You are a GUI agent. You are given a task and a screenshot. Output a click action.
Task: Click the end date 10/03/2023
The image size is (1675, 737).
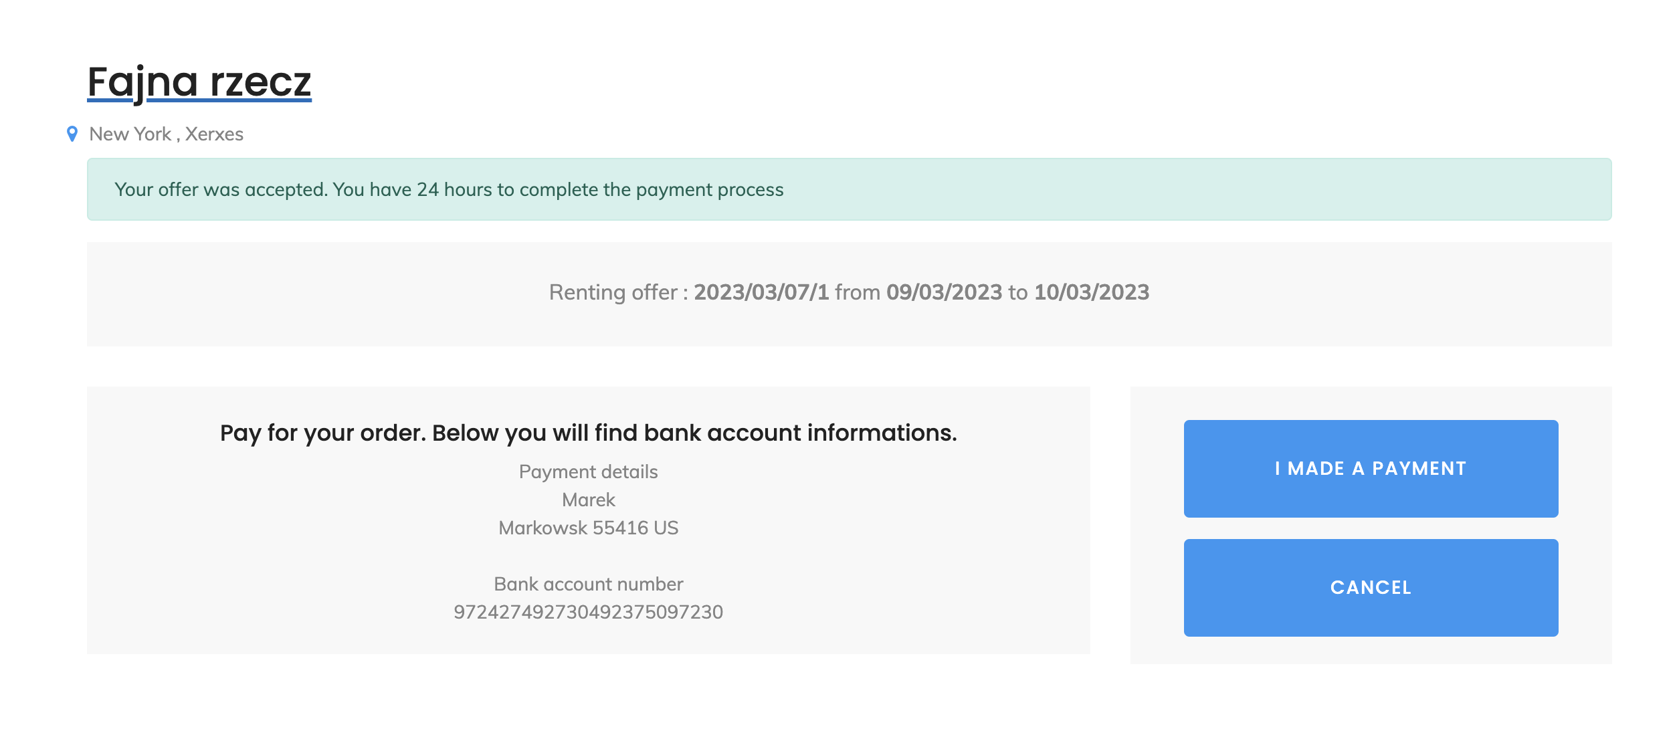(x=1091, y=293)
